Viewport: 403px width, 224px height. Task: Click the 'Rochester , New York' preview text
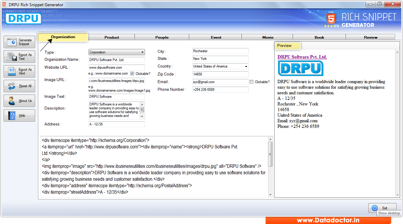pos(298,104)
